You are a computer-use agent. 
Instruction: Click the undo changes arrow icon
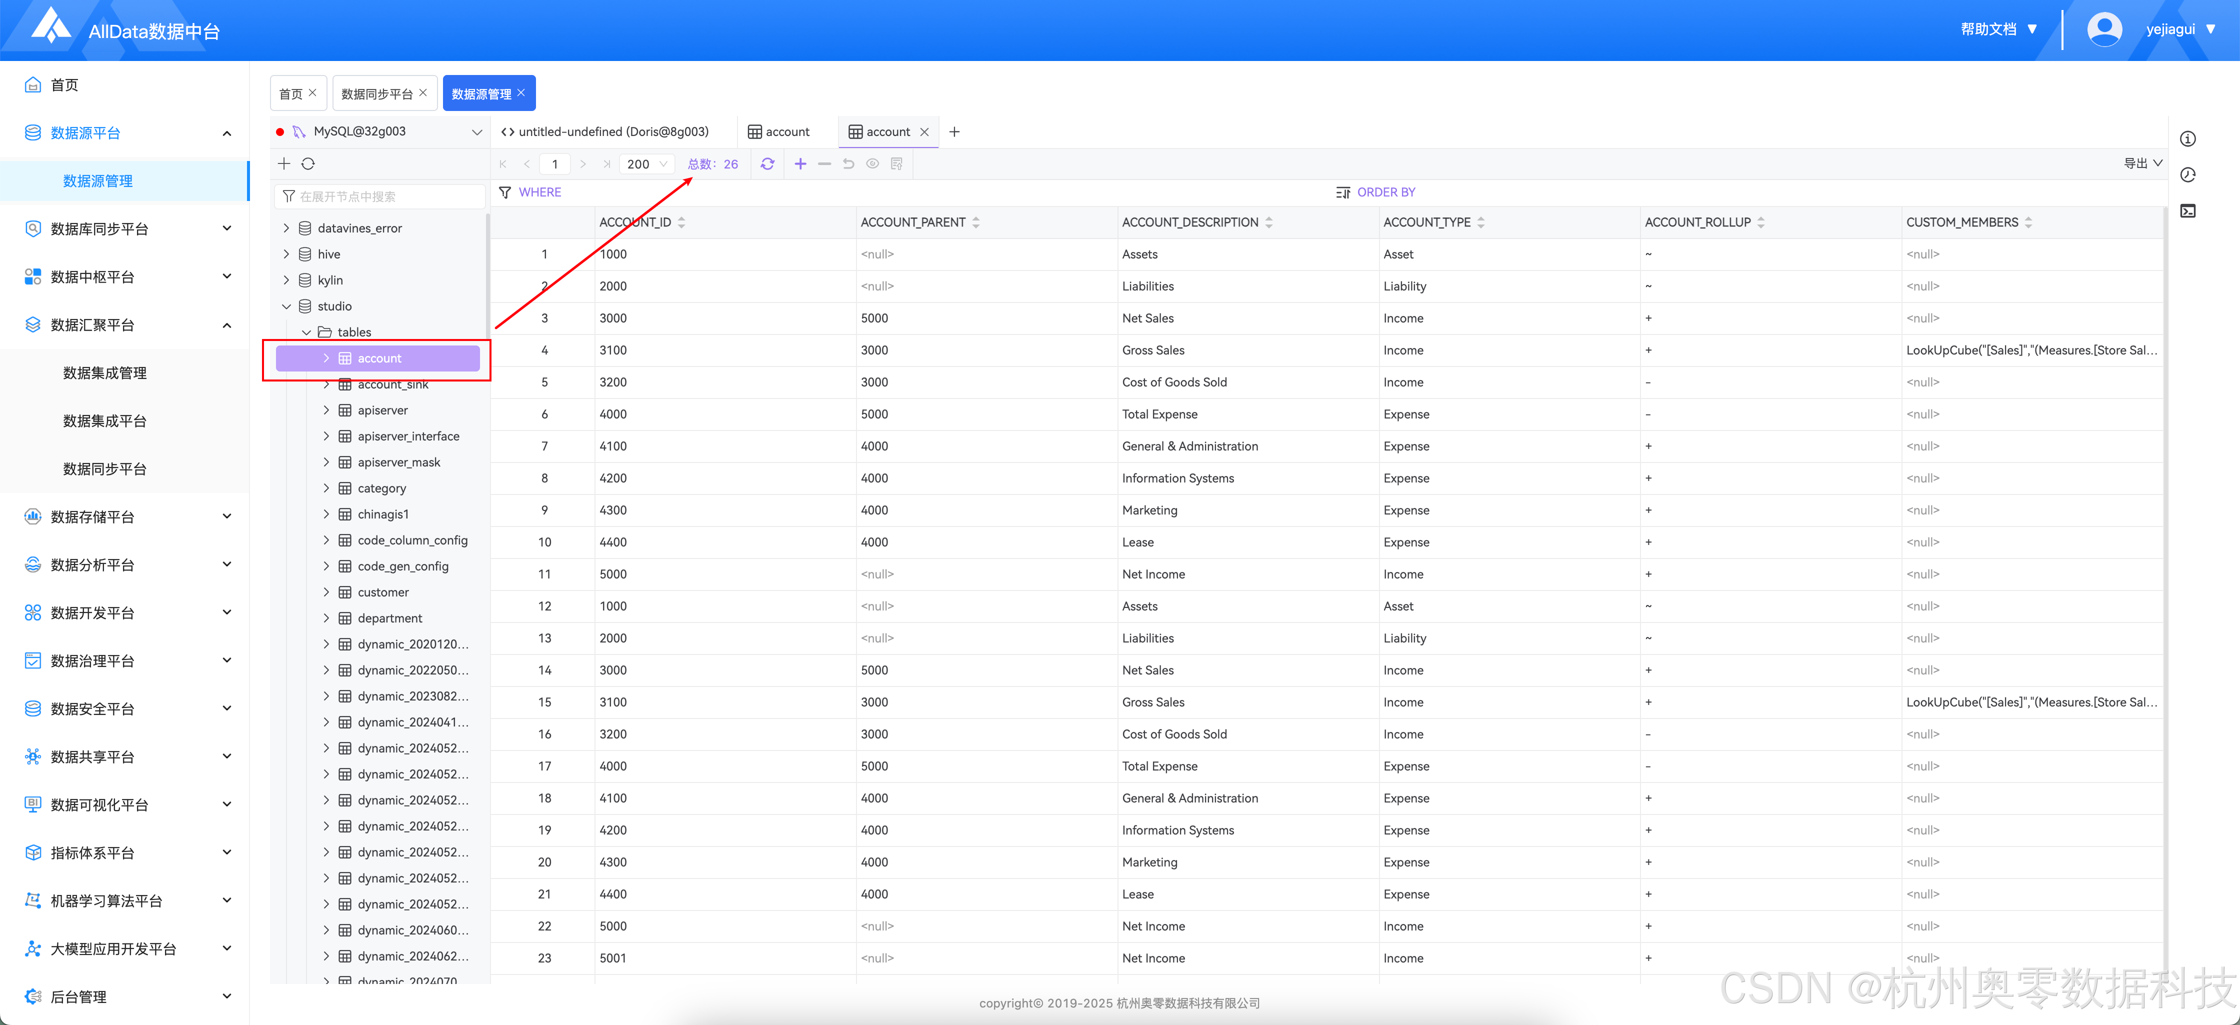click(848, 163)
